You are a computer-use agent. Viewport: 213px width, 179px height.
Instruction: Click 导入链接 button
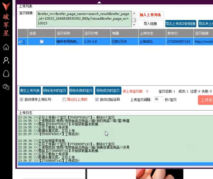pyautogui.click(x=151, y=24)
